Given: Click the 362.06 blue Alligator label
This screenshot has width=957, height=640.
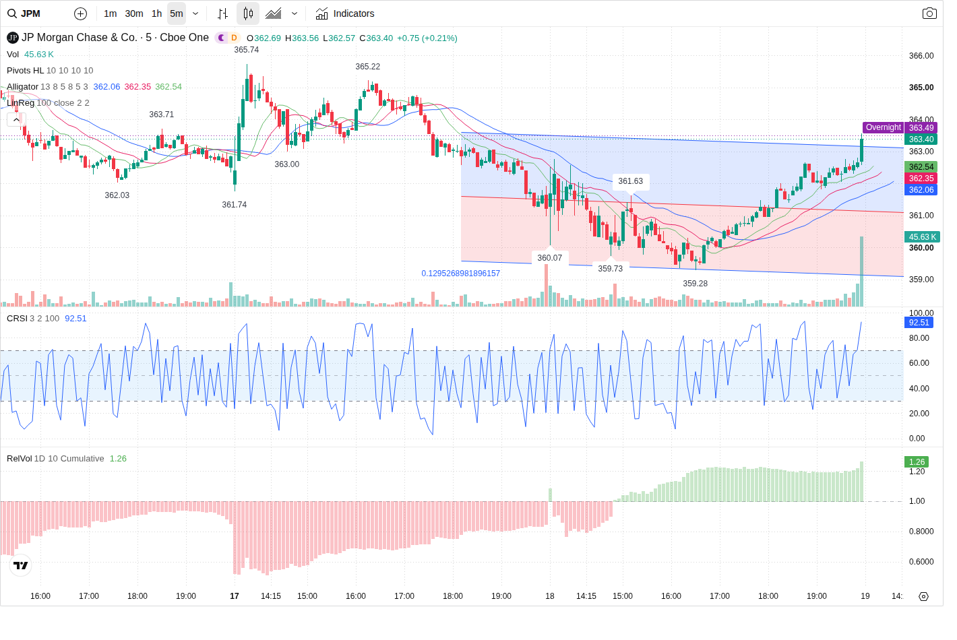Looking at the screenshot, I should point(921,190).
